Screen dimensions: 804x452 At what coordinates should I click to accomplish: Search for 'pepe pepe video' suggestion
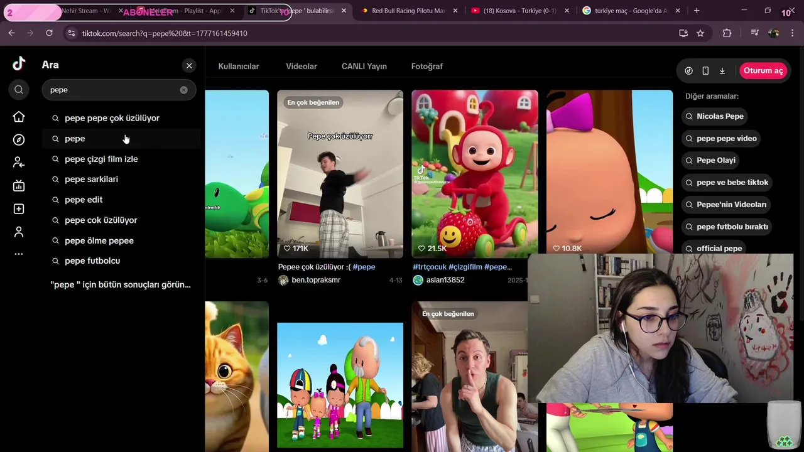pos(721,138)
